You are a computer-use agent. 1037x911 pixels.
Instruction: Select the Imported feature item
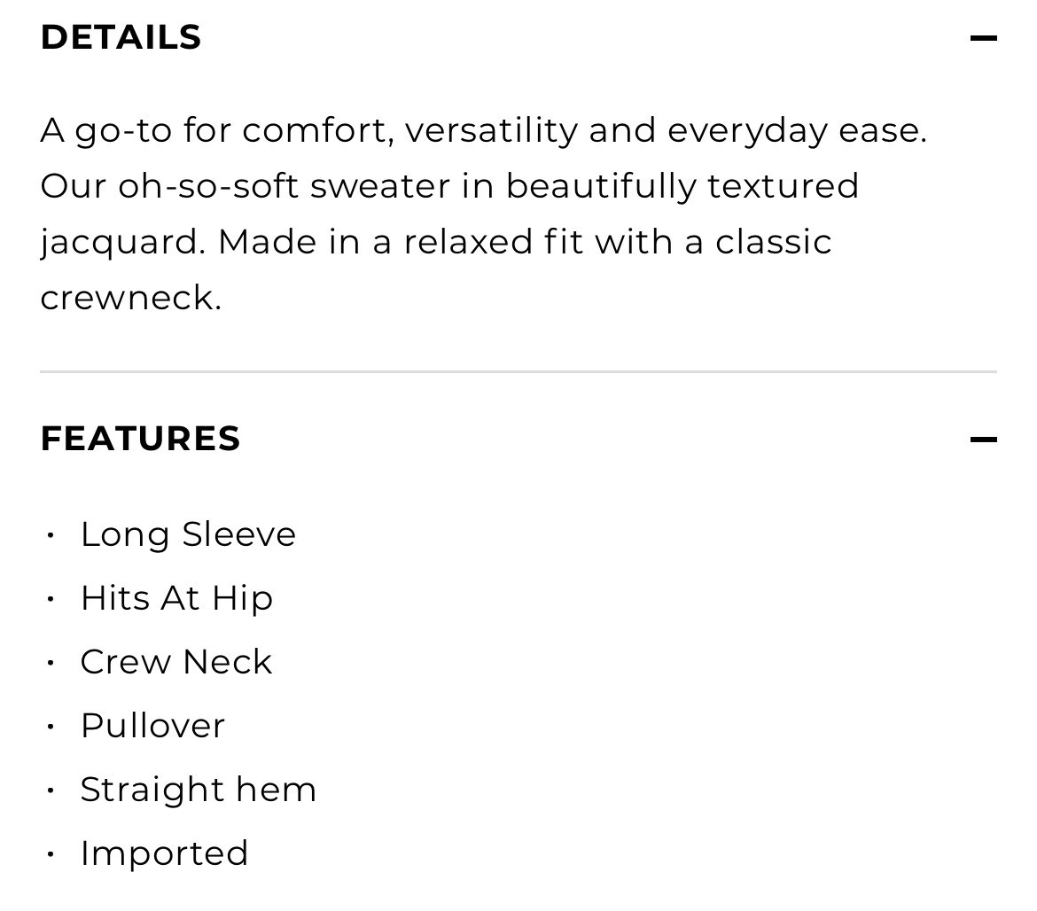[x=164, y=853]
